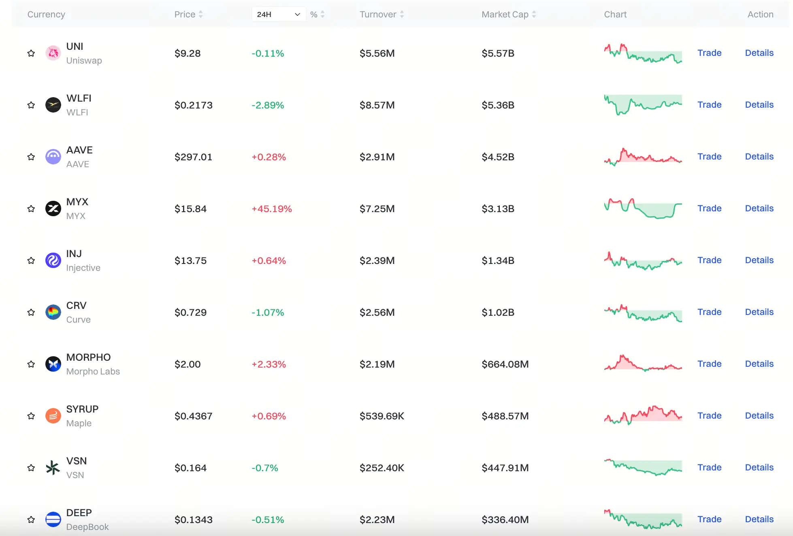Trade CRV
The image size is (793, 536).
coord(709,312)
